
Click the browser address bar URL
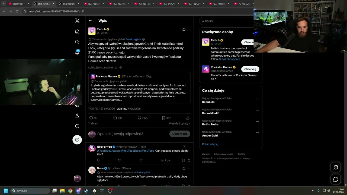click(x=56, y=11)
